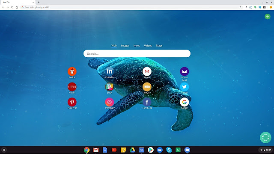274x171 pixels.
Task: Click the green plus add-shortcut button
Action: (267, 17)
